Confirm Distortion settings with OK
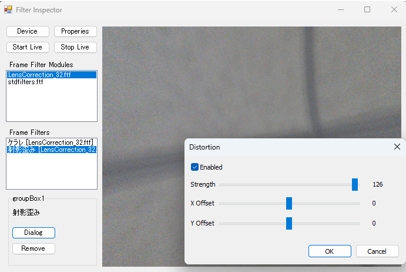 point(330,251)
